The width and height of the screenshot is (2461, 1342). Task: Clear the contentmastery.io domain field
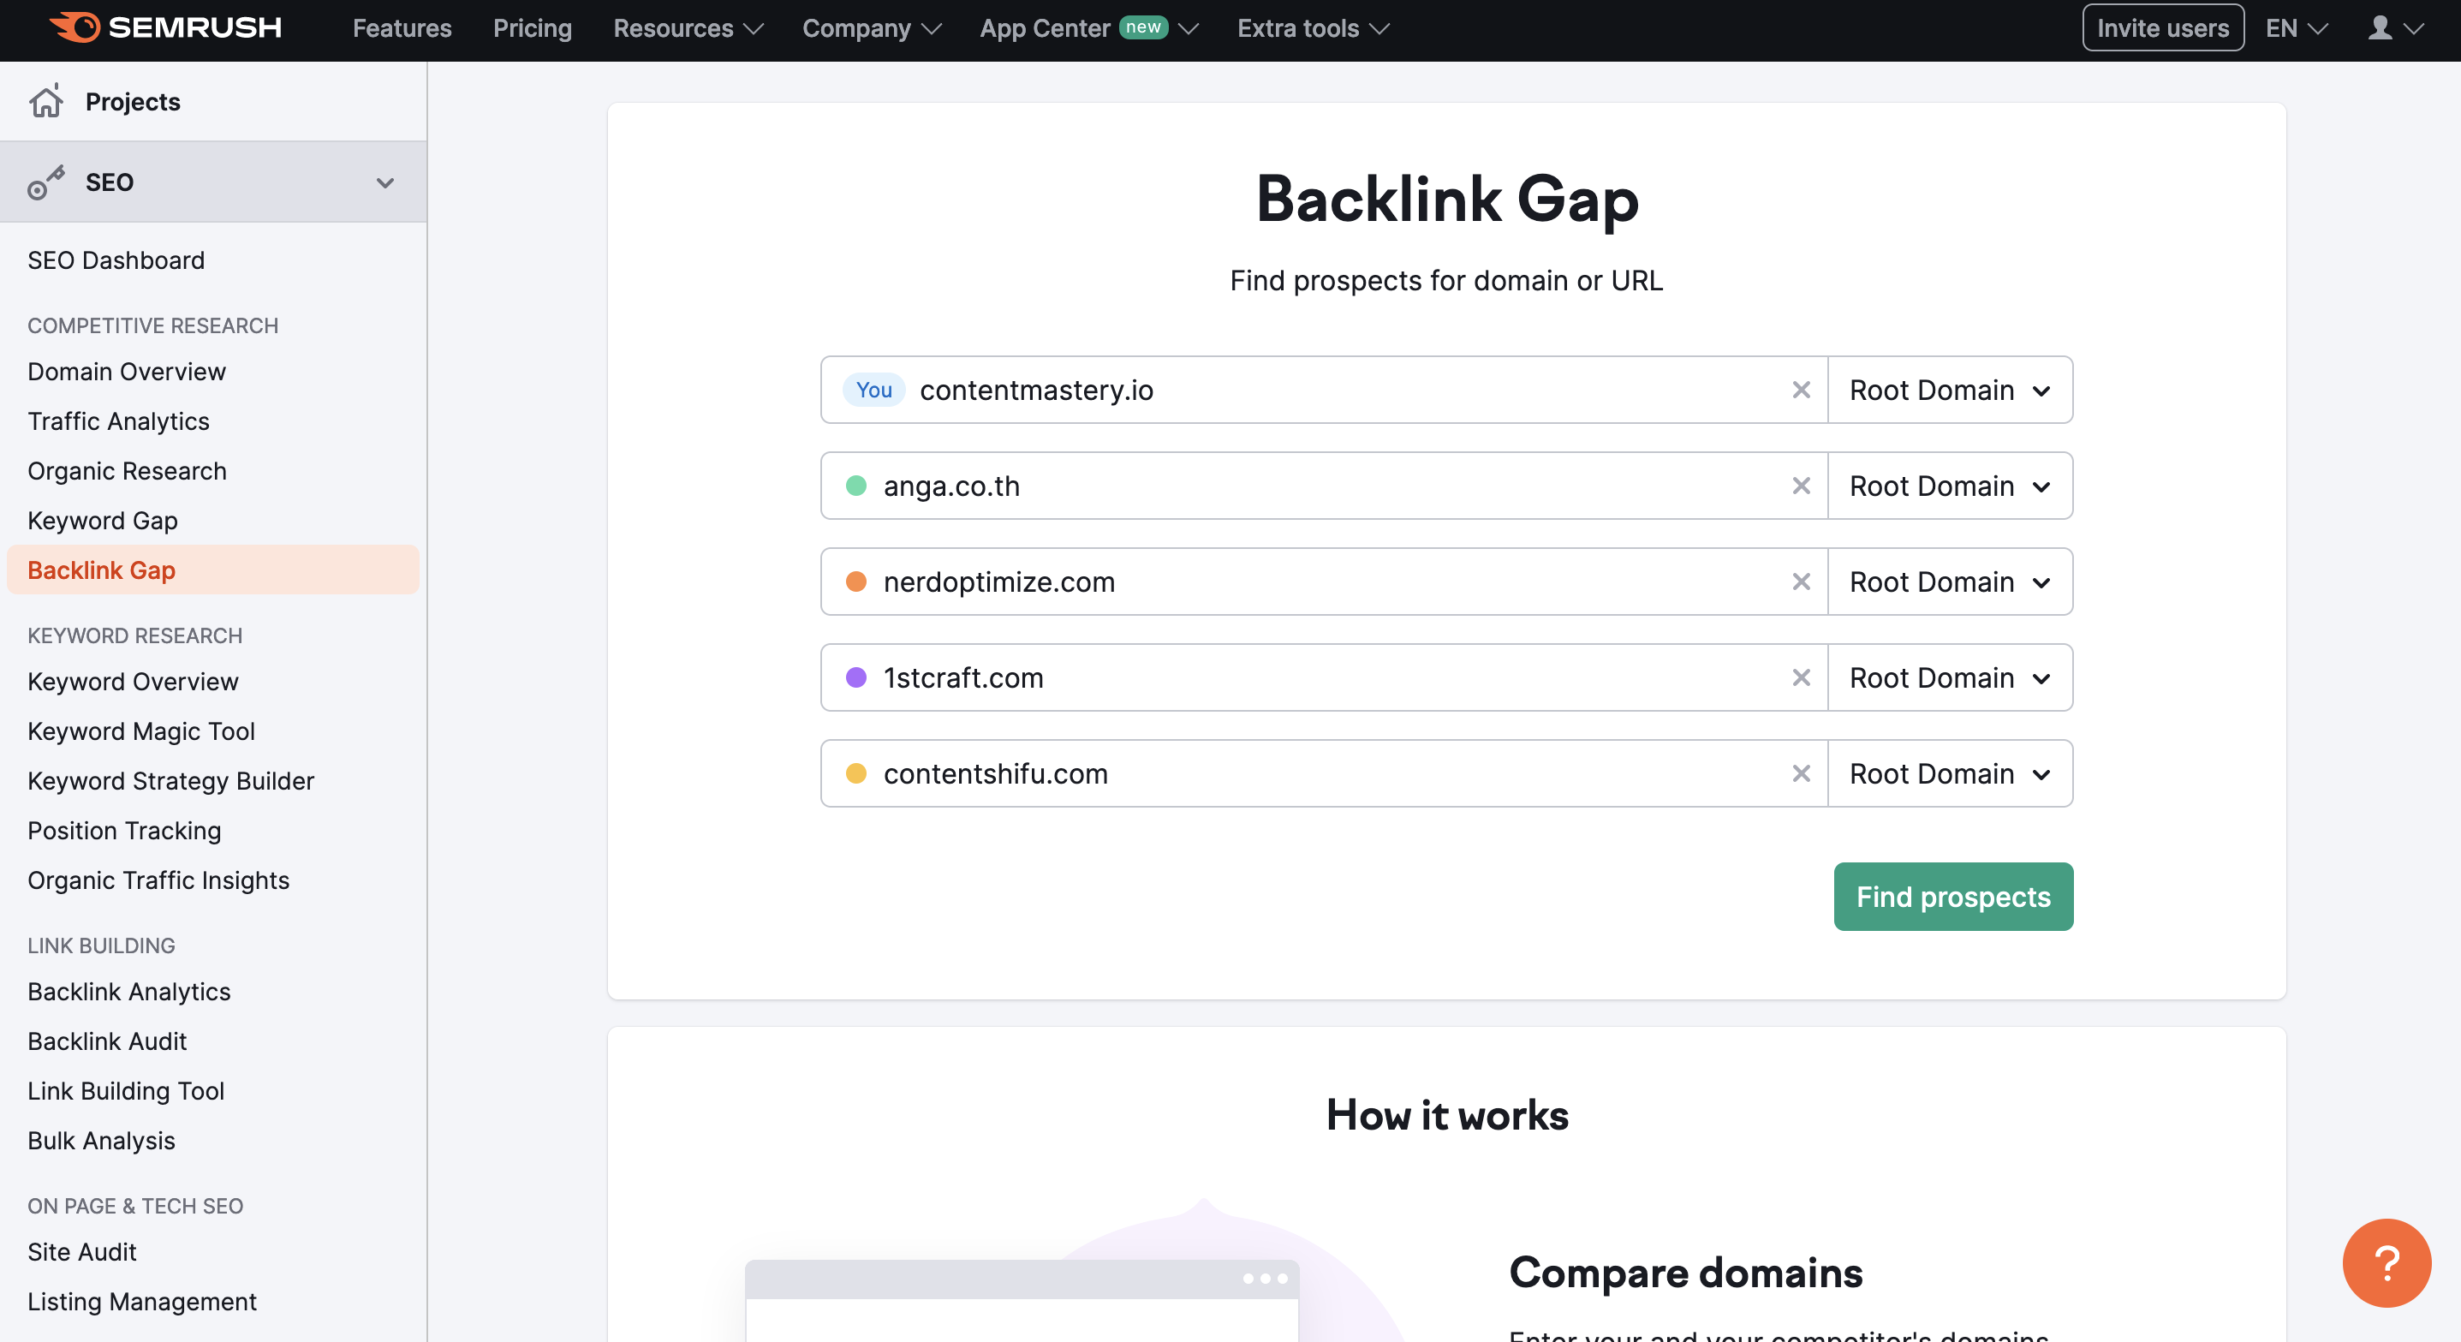1801,390
